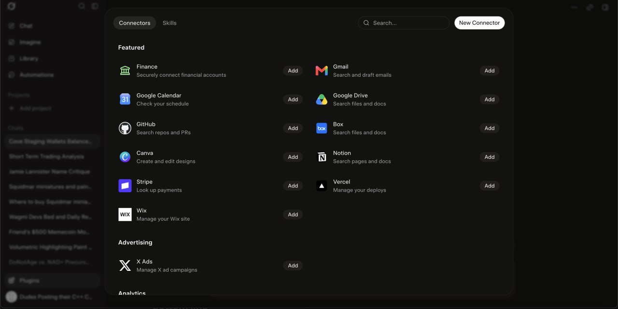Click the Canva logo icon
The height and width of the screenshot is (309, 618).
(x=125, y=157)
